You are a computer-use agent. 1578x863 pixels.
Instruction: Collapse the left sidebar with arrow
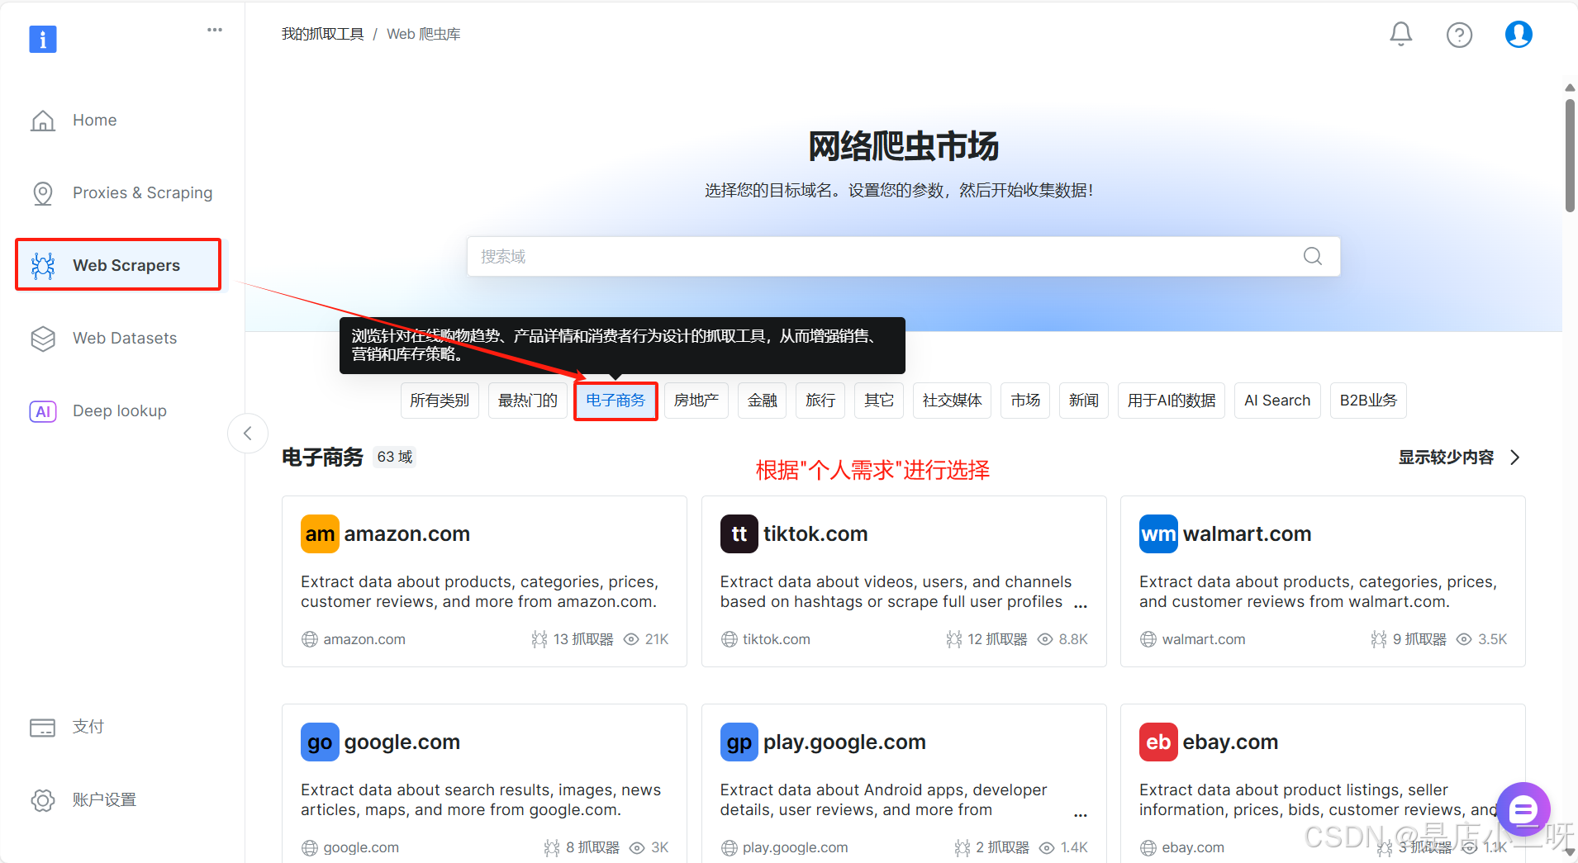[247, 434]
